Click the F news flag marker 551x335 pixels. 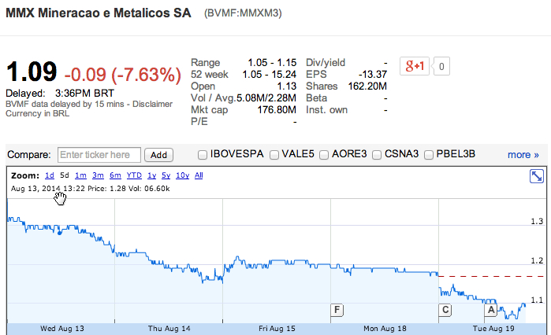coord(337,310)
